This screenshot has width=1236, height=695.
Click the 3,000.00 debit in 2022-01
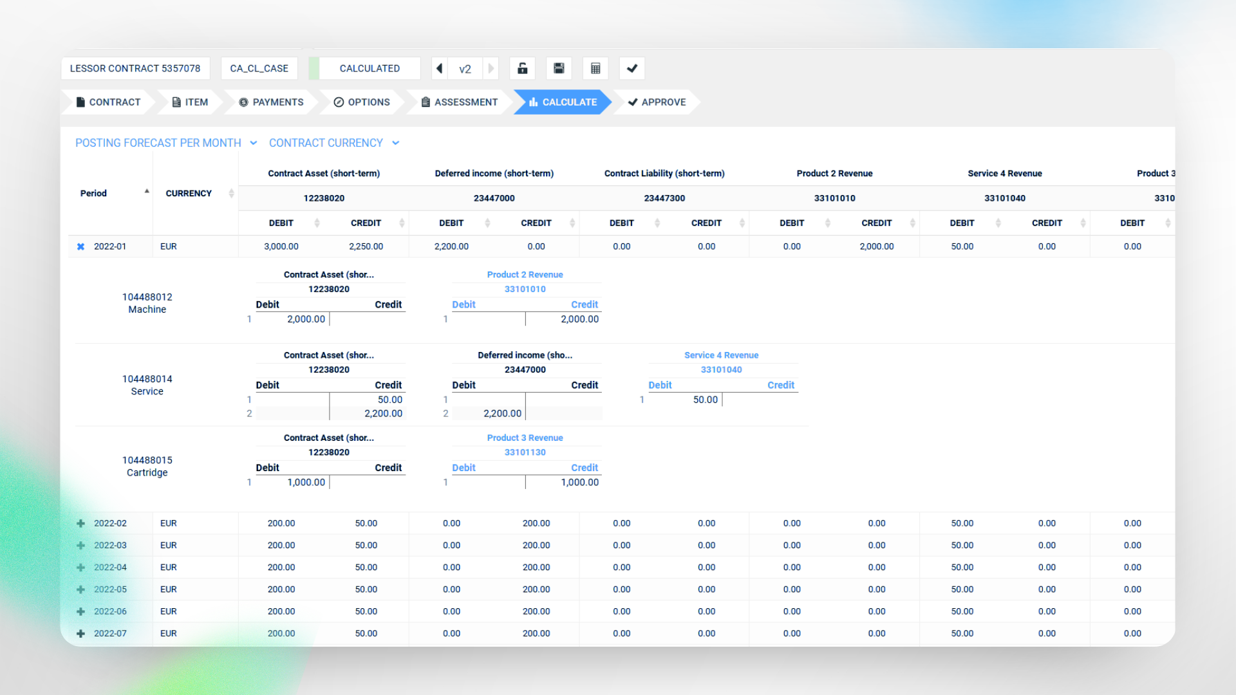pos(281,246)
